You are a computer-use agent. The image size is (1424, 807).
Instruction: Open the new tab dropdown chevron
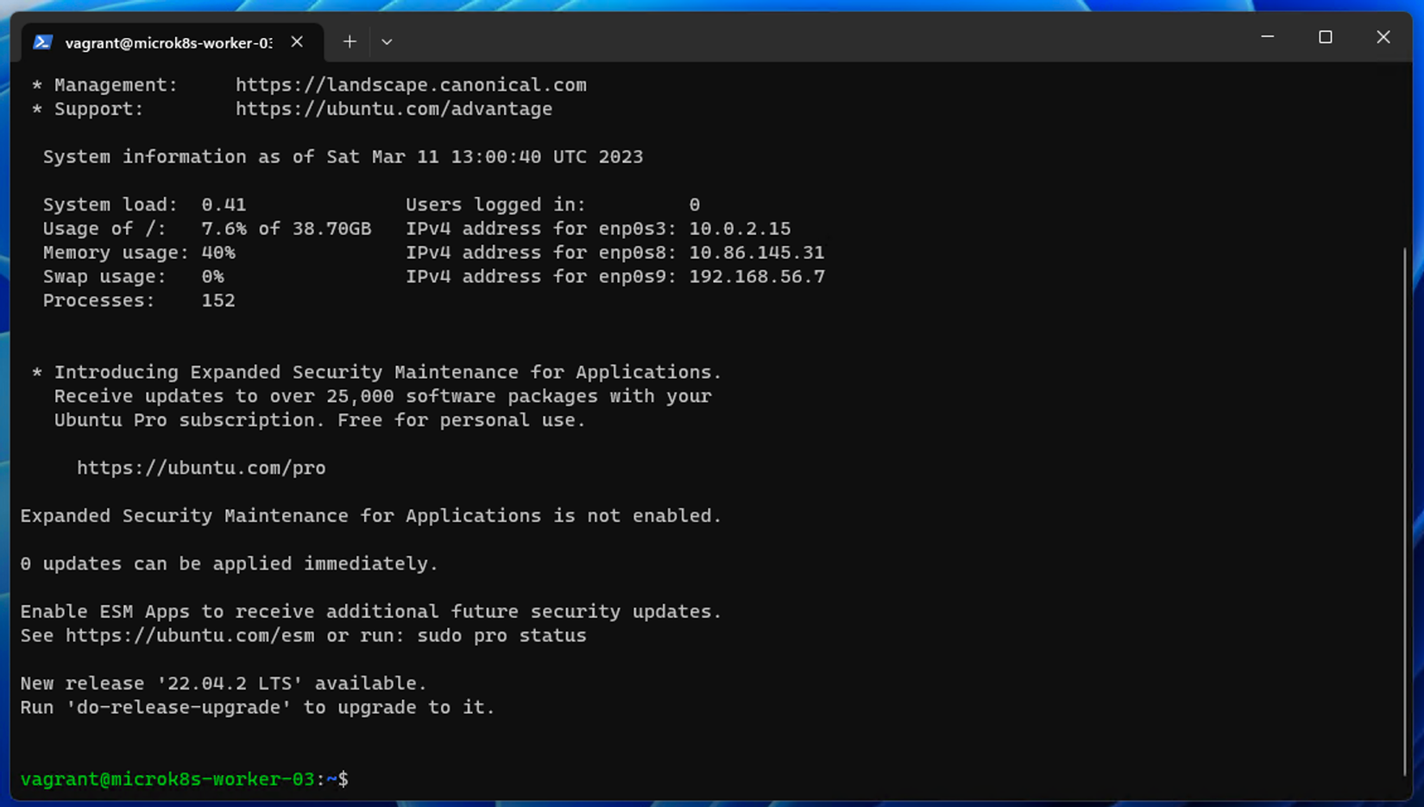pyautogui.click(x=386, y=41)
